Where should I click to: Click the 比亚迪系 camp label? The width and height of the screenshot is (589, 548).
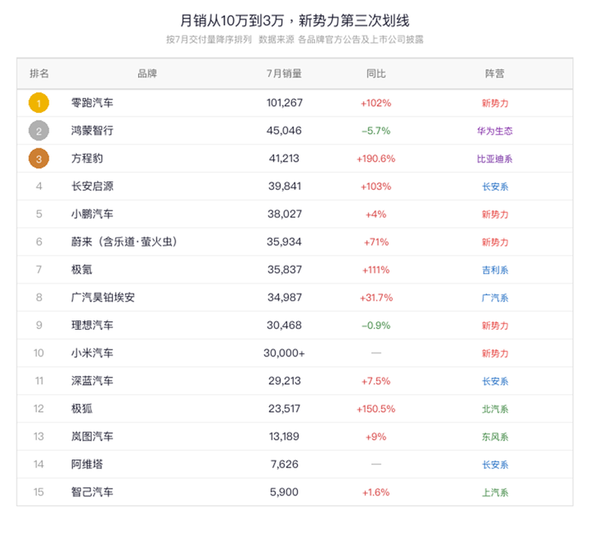click(x=495, y=159)
